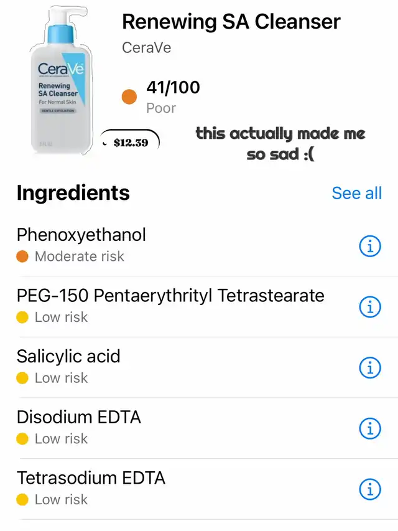Tap the 41/100 score text
The height and width of the screenshot is (531, 398).
(173, 87)
